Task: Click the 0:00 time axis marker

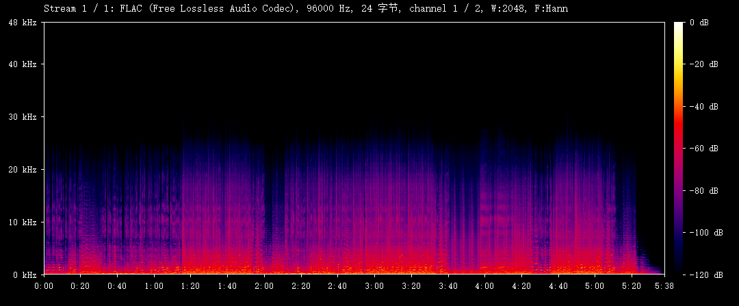Action: [44, 285]
